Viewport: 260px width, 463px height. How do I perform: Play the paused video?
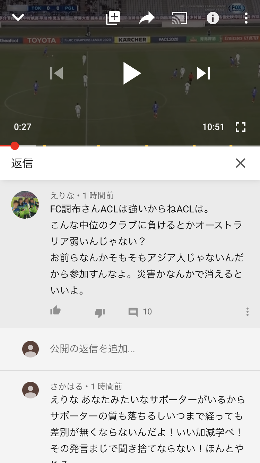[x=132, y=73]
